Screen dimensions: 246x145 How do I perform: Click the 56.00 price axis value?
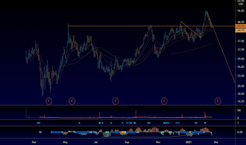(241, 11)
